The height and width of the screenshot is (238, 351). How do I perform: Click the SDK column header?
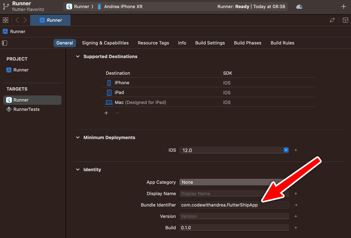(x=228, y=73)
